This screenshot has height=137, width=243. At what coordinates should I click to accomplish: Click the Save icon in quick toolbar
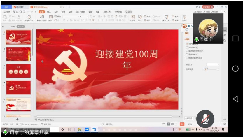(x=14, y=12)
